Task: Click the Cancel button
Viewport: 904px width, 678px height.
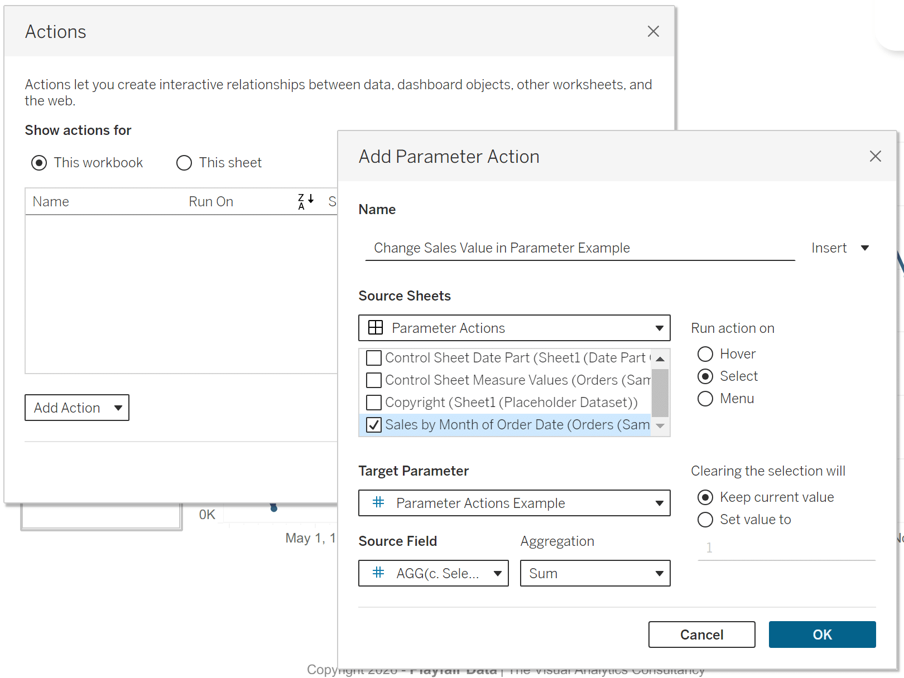Action: (x=702, y=635)
